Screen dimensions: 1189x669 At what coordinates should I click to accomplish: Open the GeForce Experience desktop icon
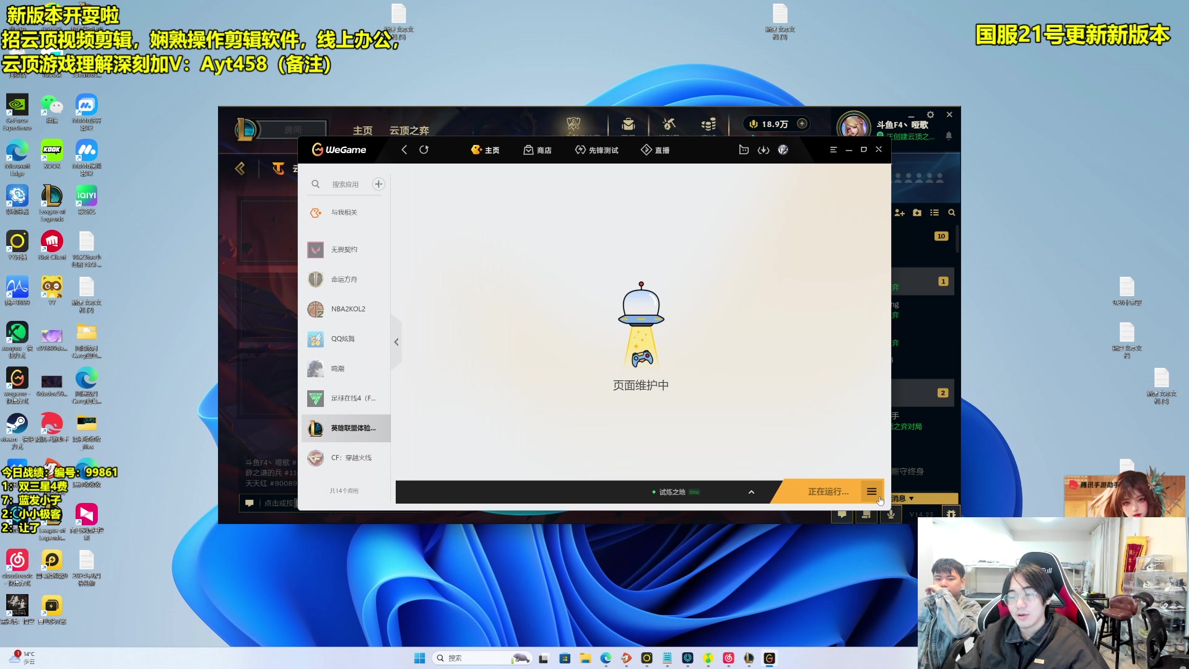17,112
